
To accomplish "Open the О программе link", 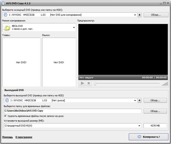I will [24, 137].
